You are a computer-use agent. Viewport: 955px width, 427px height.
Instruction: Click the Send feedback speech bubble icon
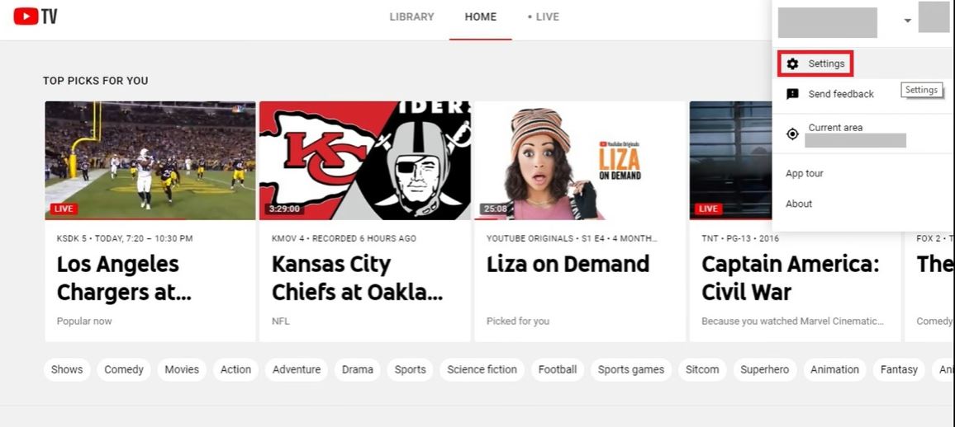point(792,94)
